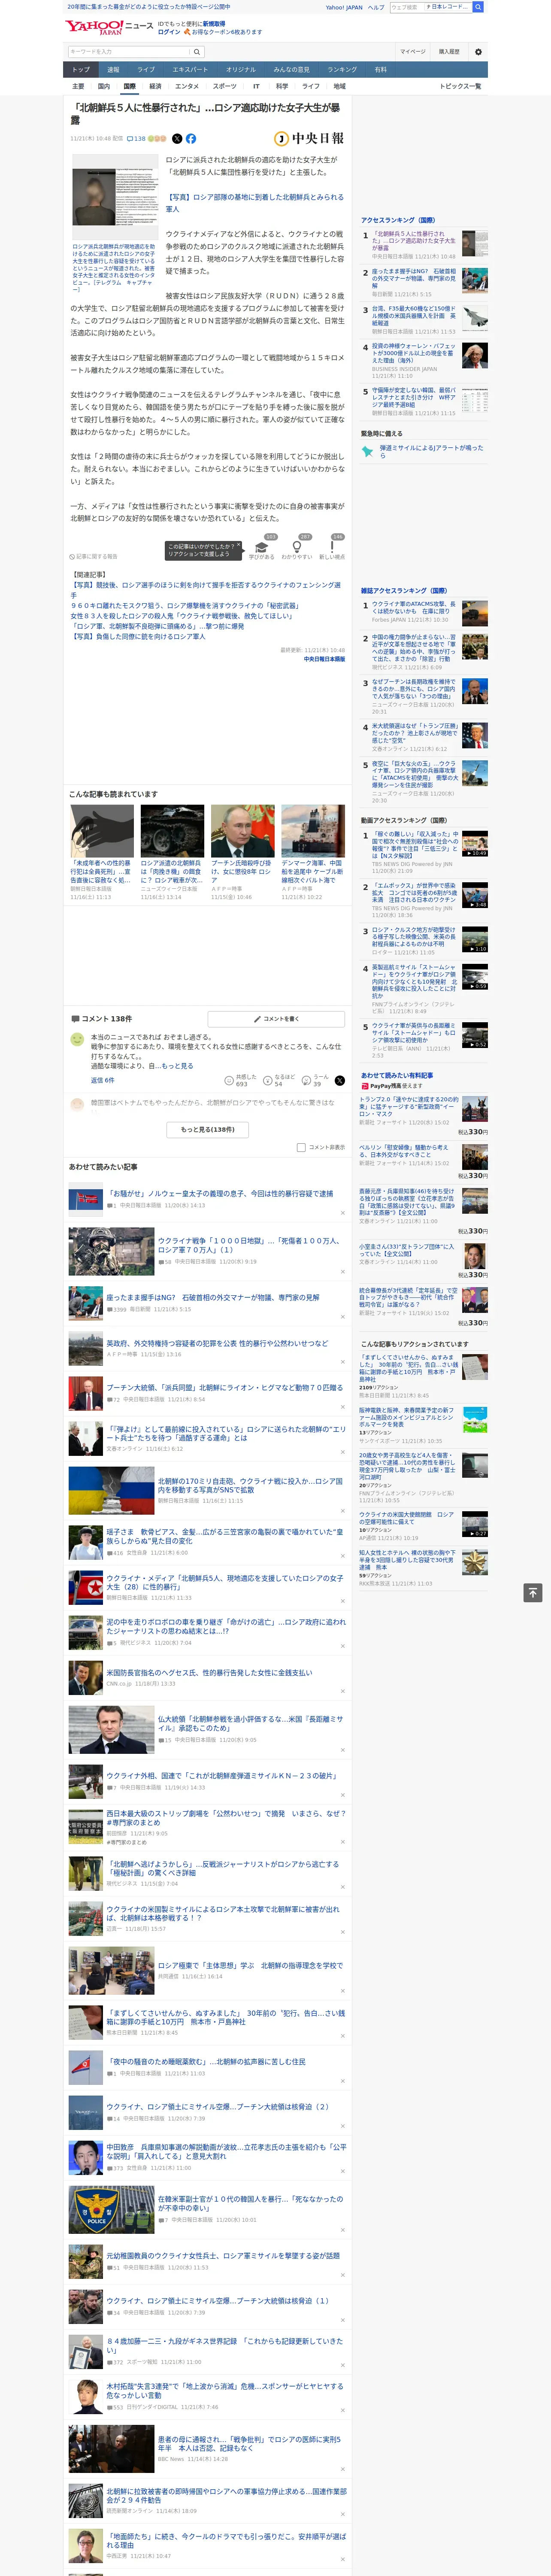Click the コメントを書く button

pos(277,1018)
